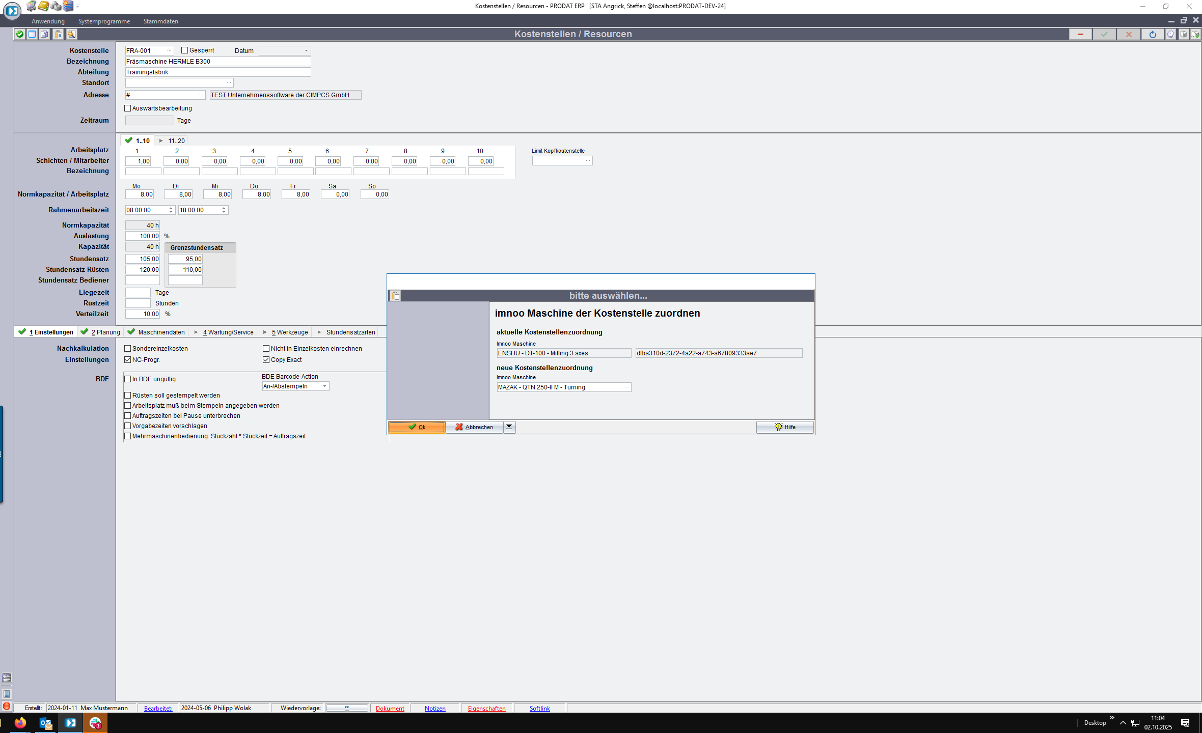Click the yellow address book icon
This screenshot has width=1202, height=733.
point(44,6)
